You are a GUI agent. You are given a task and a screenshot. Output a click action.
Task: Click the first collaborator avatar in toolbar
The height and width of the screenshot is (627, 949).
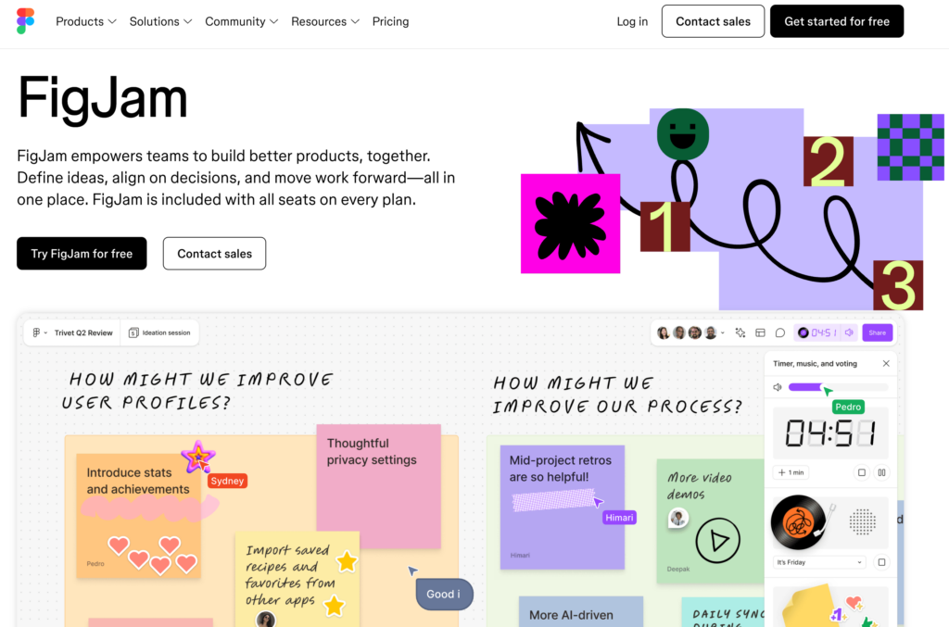tap(664, 332)
